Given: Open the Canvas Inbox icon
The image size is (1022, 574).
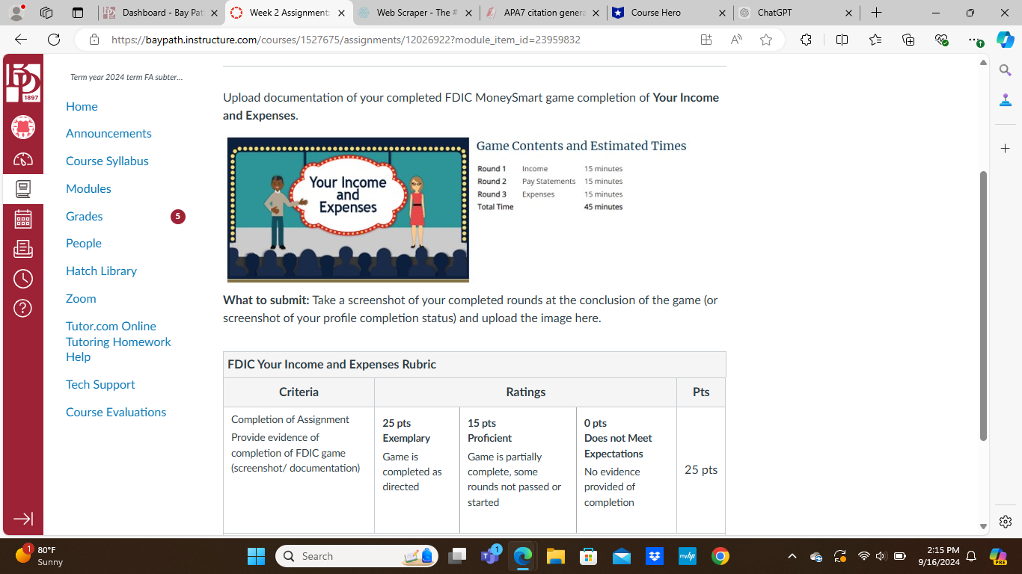Looking at the screenshot, I should (x=23, y=249).
